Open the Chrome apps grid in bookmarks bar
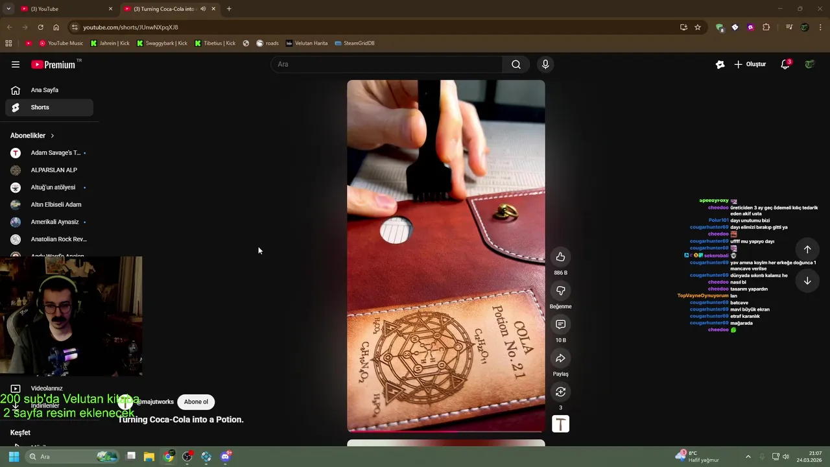The image size is (830, 467). 8,43
